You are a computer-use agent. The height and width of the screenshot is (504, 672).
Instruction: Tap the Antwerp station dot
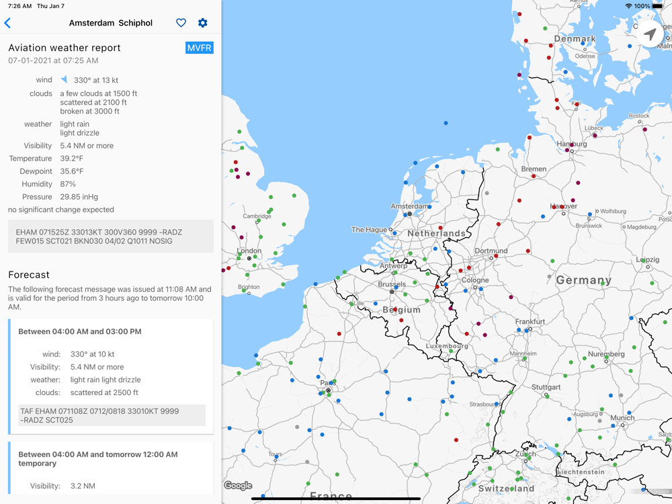click(x=394, y=273)
